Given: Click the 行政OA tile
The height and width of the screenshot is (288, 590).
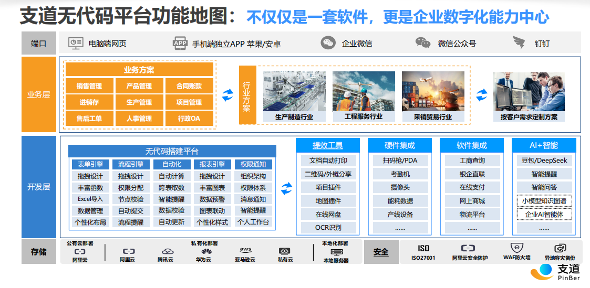Looking at the screenshot, I should pyautogui.click(x=189, y=118).
